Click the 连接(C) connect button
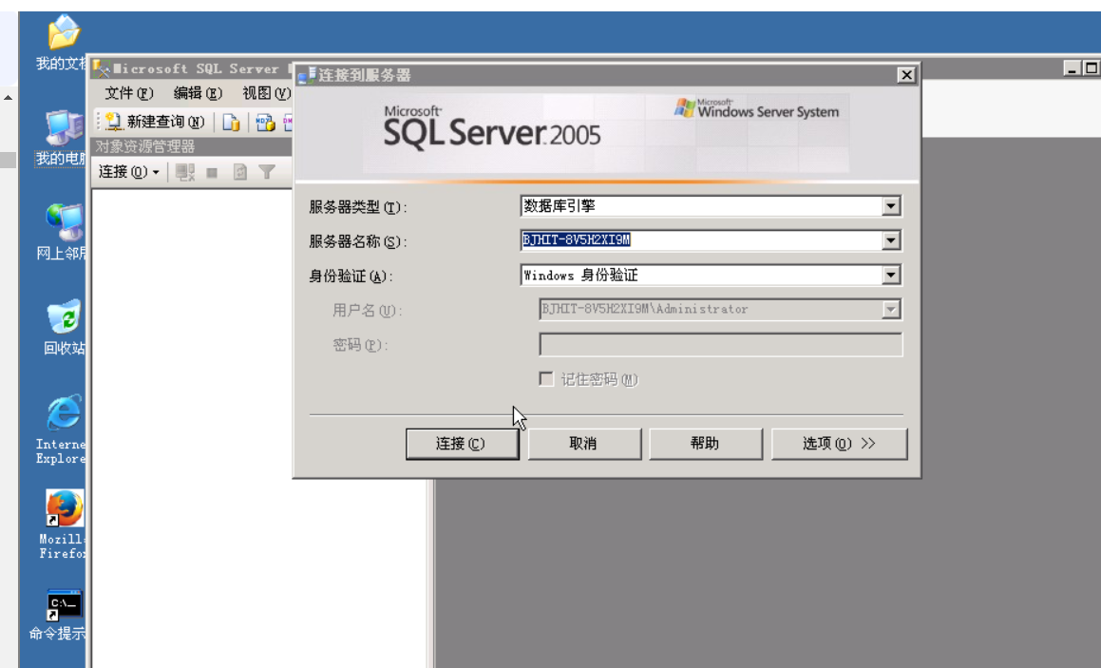The height and width of the screenshot is (668, 1101). click(462, 444)
